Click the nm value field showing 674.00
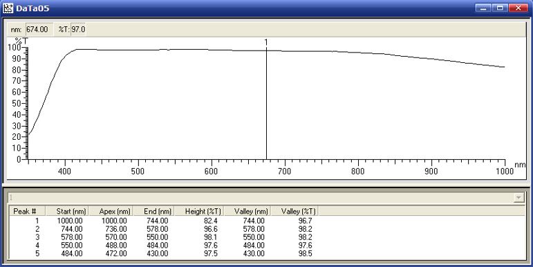The width and height of the screenshot is (533, 267). [x=39, y=30]
